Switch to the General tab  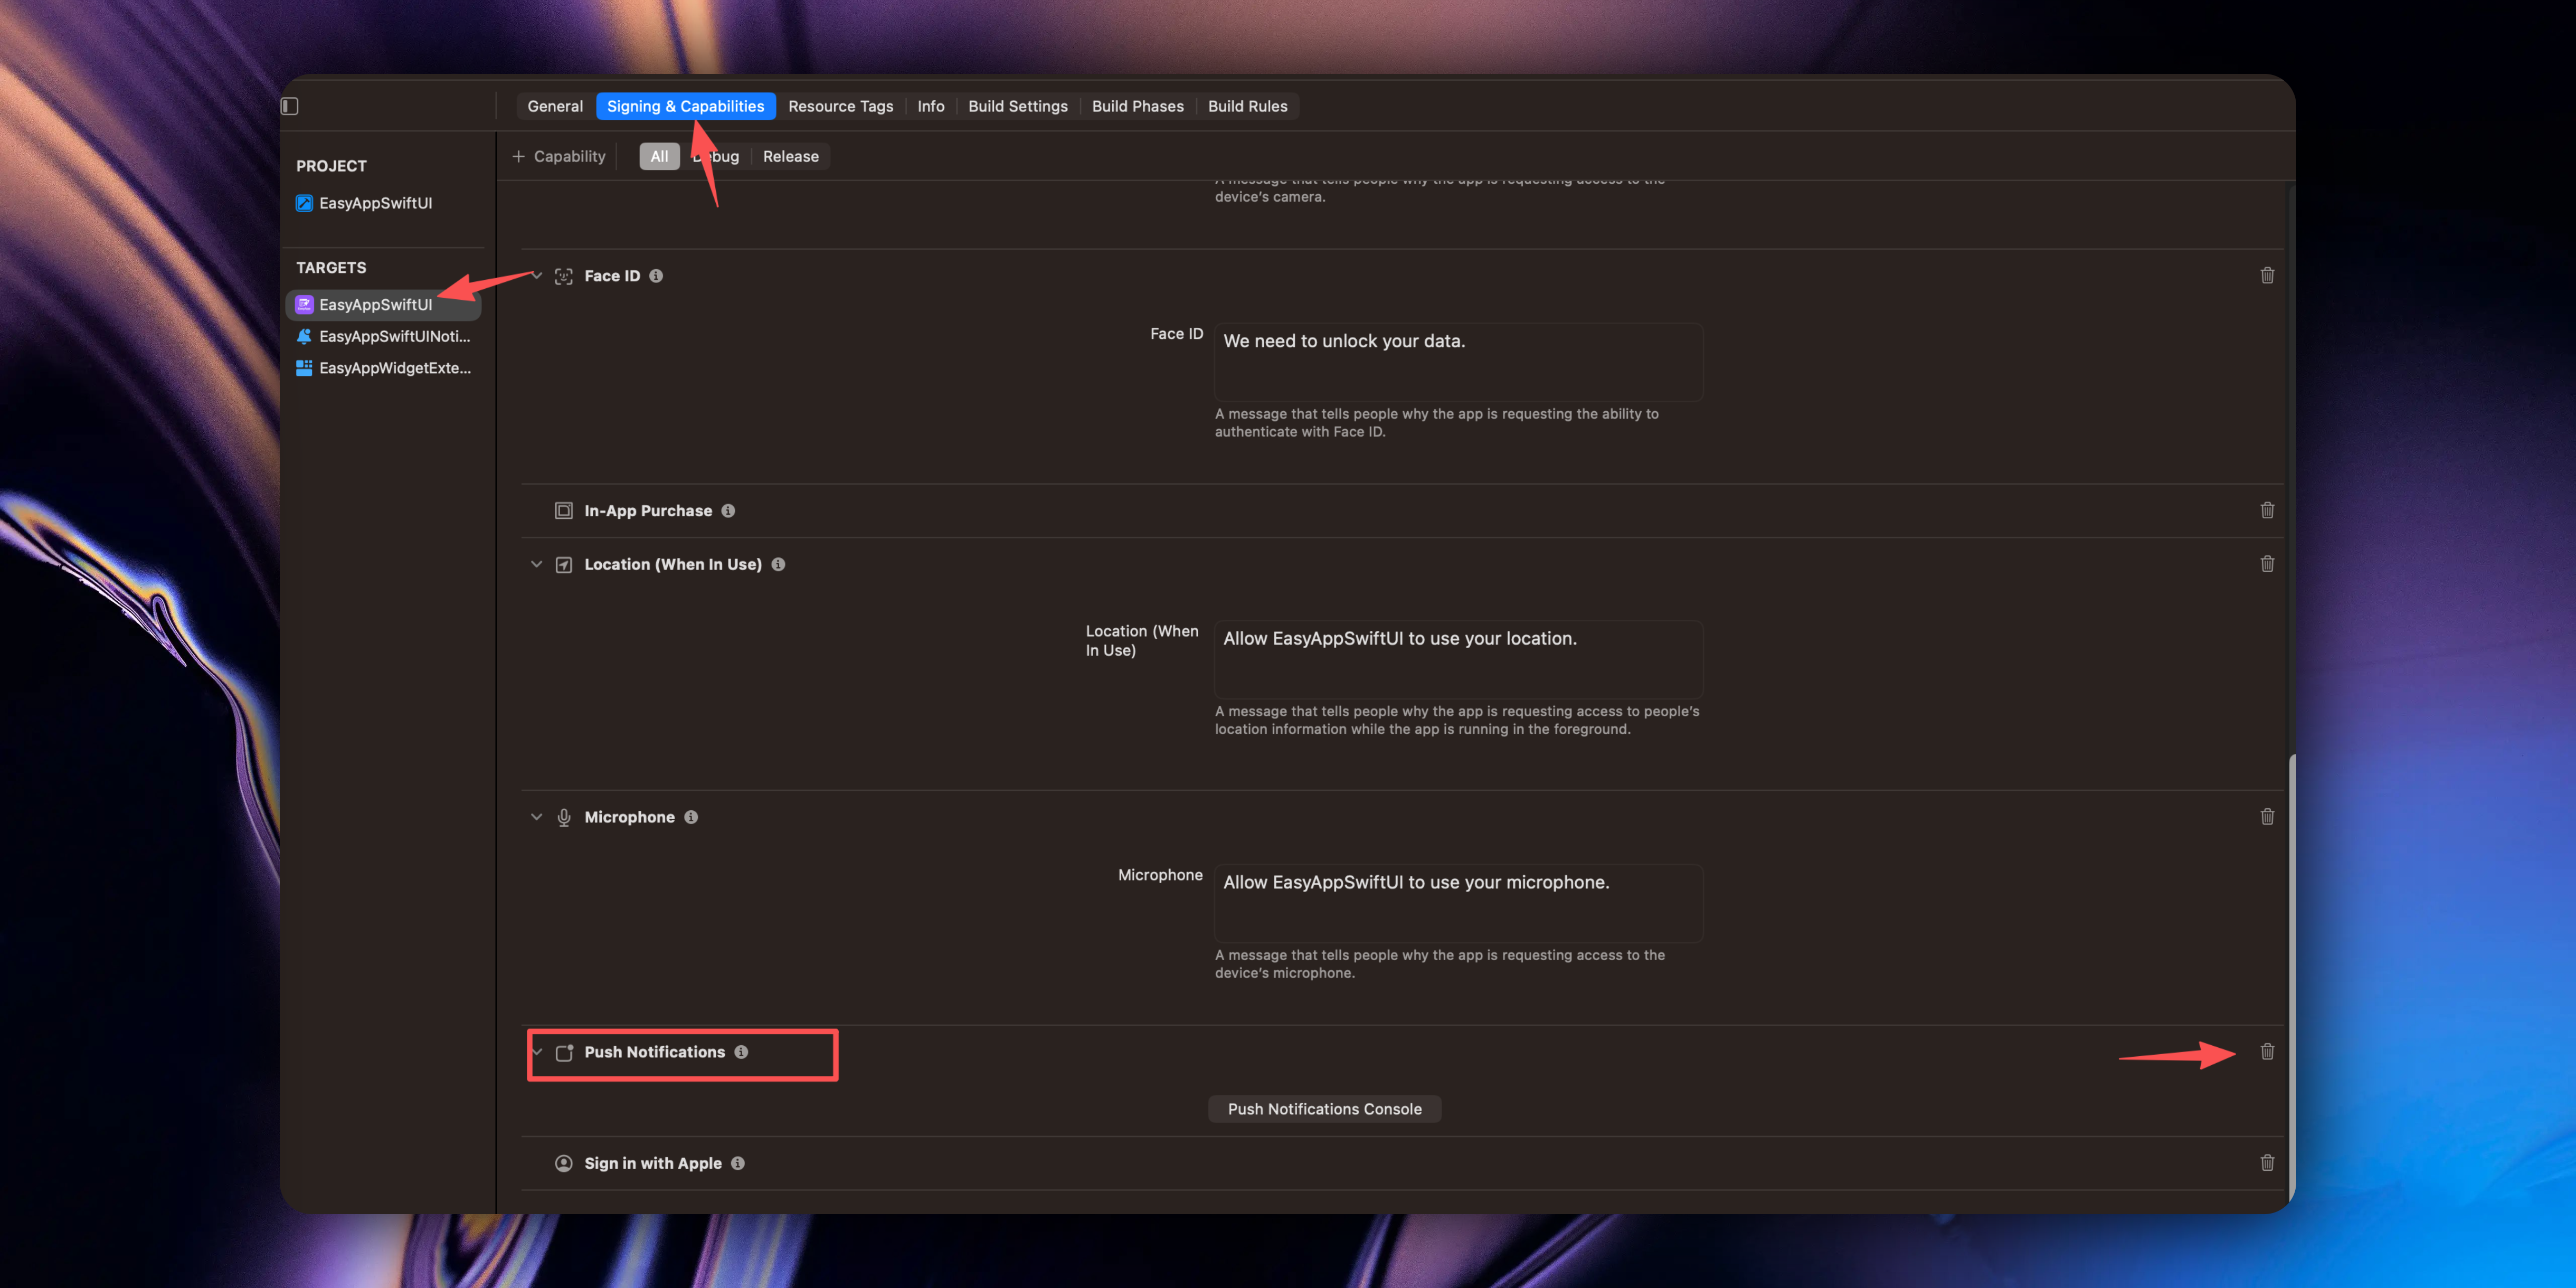[x=555, y=106]
